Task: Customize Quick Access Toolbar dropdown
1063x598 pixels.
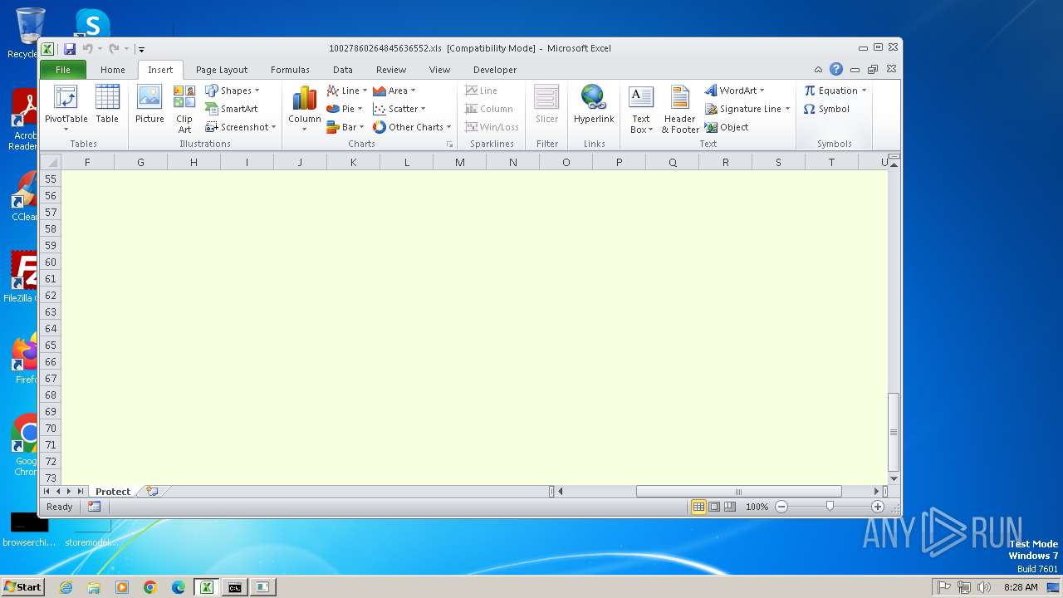Action: tap(141, 49)
